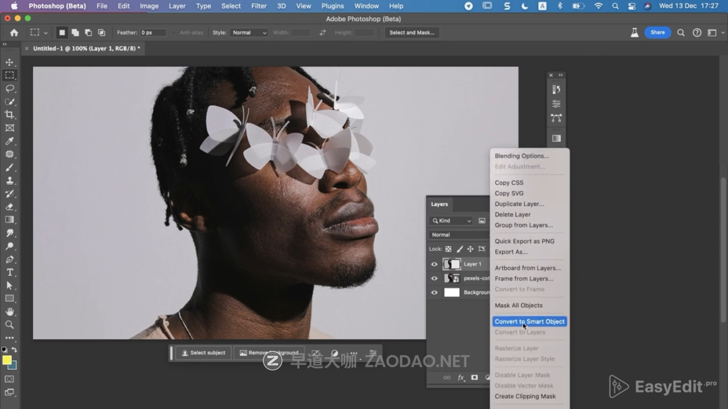The image size is (728, 409).
Task: Select the Move tool
Action: point(9,62)
